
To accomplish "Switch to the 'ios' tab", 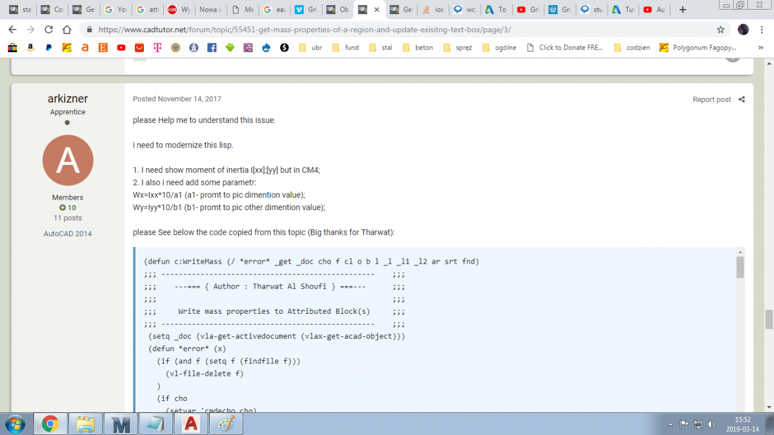I will click(432, 10).
